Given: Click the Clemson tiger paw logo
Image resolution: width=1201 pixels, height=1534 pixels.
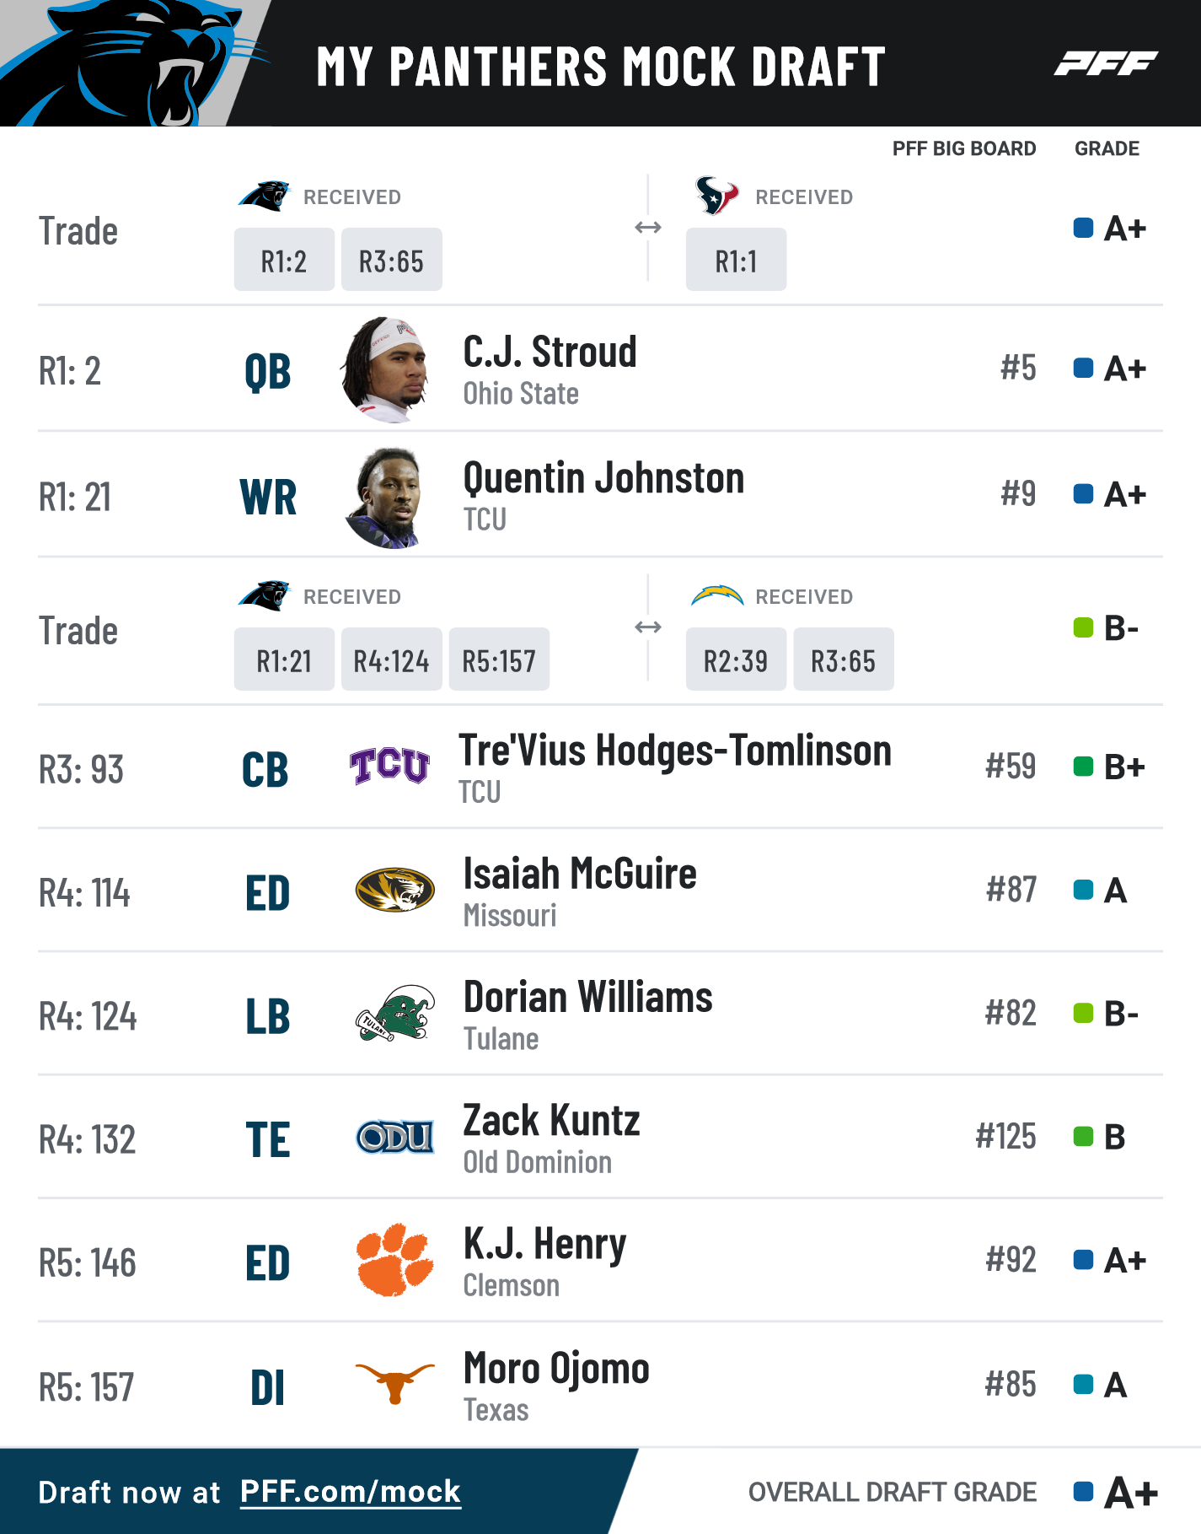Looking at the screenshot, I should tap(394, 1260).
